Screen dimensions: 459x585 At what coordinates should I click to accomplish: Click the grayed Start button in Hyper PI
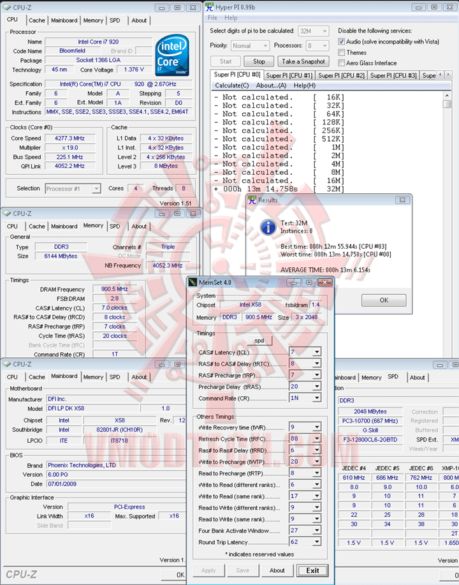tap(226, 61)
